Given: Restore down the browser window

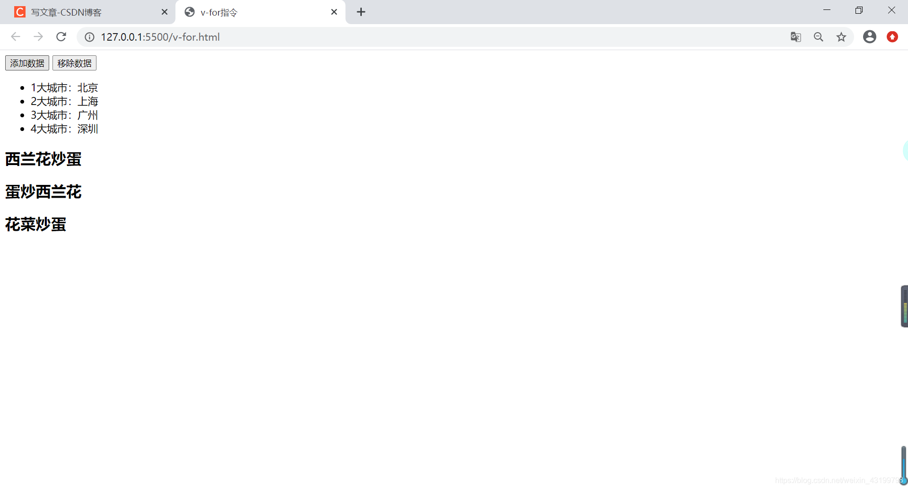Looking at the screenshot, I should [859, 10].
